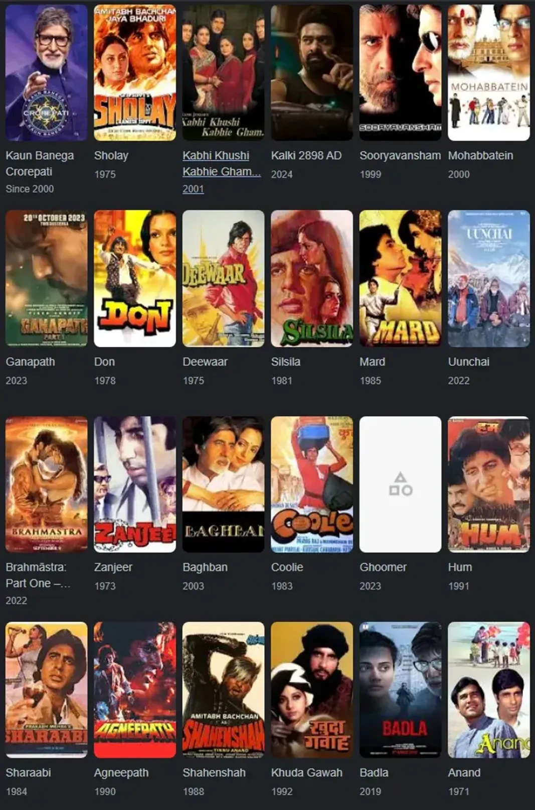Screen dimensions: 535x810
Task: Click the Ghoomer placeholder image icon
Action: 401,485
